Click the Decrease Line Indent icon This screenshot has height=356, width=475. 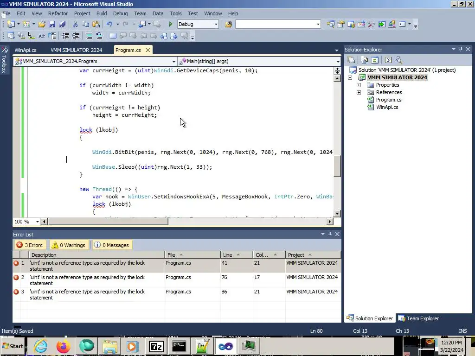(x=65, y=36)
